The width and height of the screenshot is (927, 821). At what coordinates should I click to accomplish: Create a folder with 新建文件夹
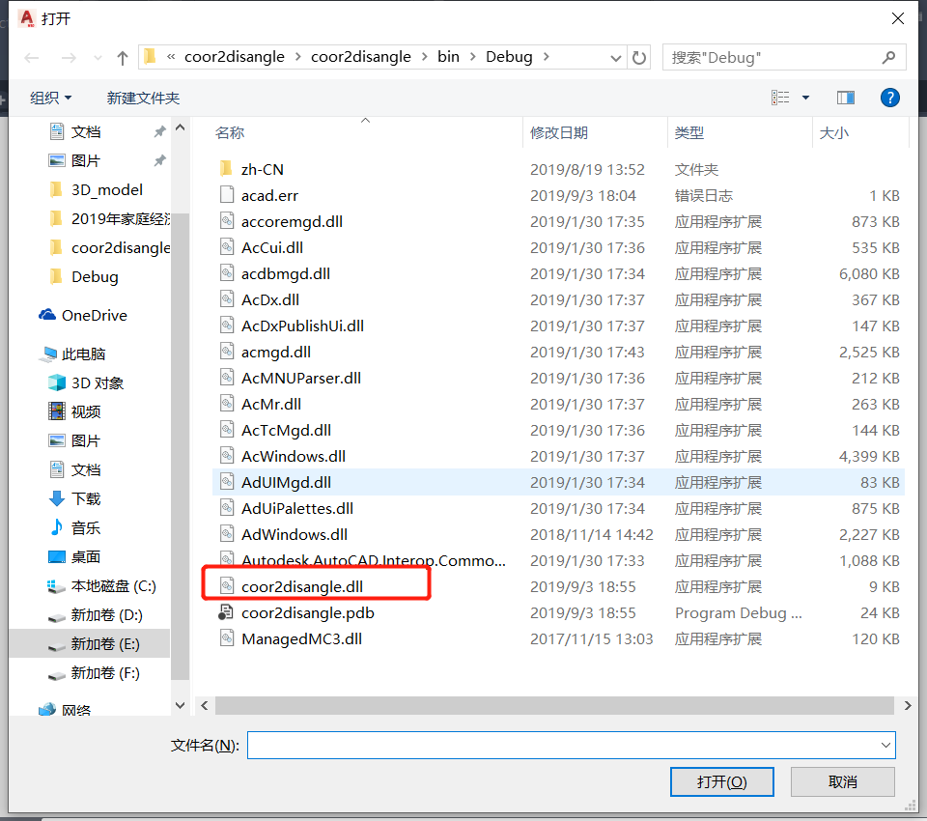pos(143,97)
